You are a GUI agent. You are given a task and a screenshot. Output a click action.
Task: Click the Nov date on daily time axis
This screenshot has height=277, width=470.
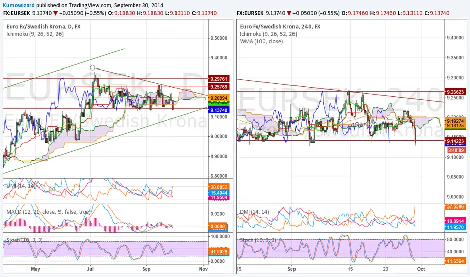coord(203,269)
